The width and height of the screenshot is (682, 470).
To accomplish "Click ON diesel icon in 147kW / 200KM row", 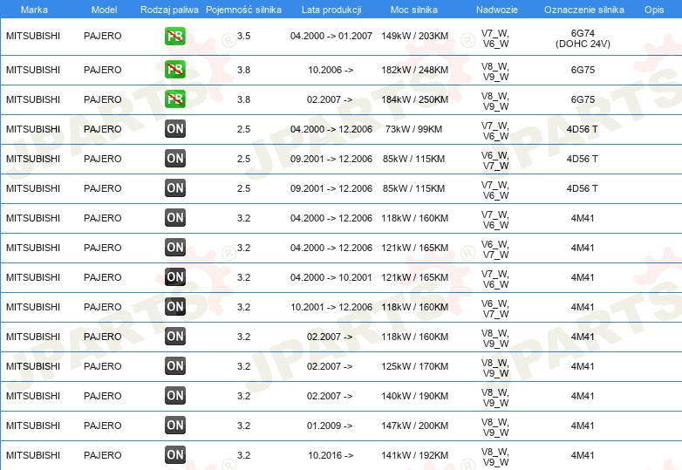I will point(174,426).
